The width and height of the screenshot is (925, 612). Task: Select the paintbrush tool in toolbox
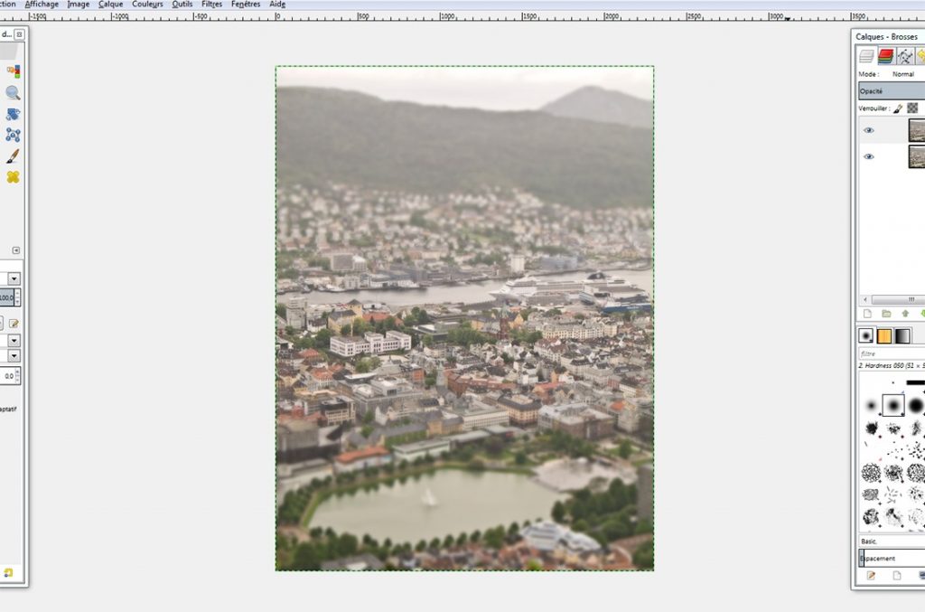point(13,156)
